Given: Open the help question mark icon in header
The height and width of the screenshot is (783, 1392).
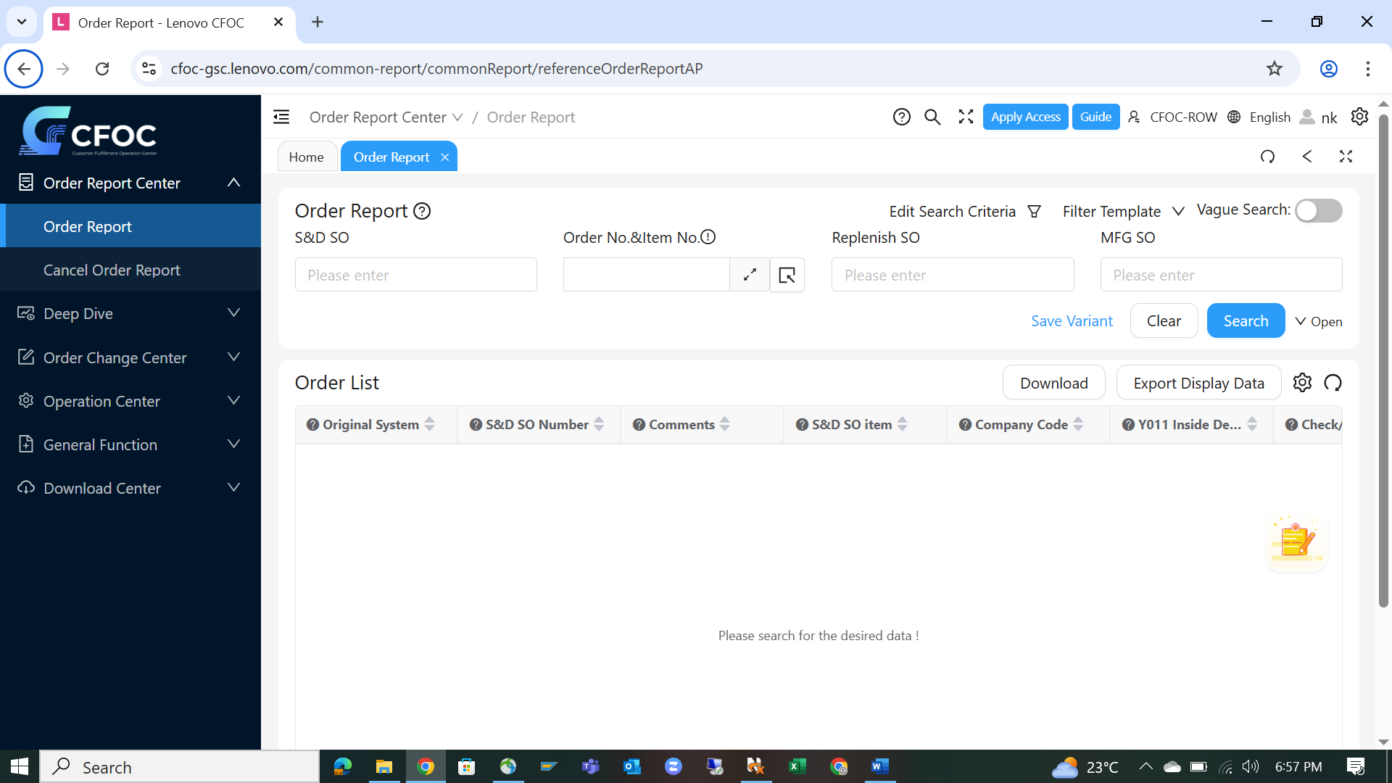Looking at the screenshot, I should [x=901, y=117].
